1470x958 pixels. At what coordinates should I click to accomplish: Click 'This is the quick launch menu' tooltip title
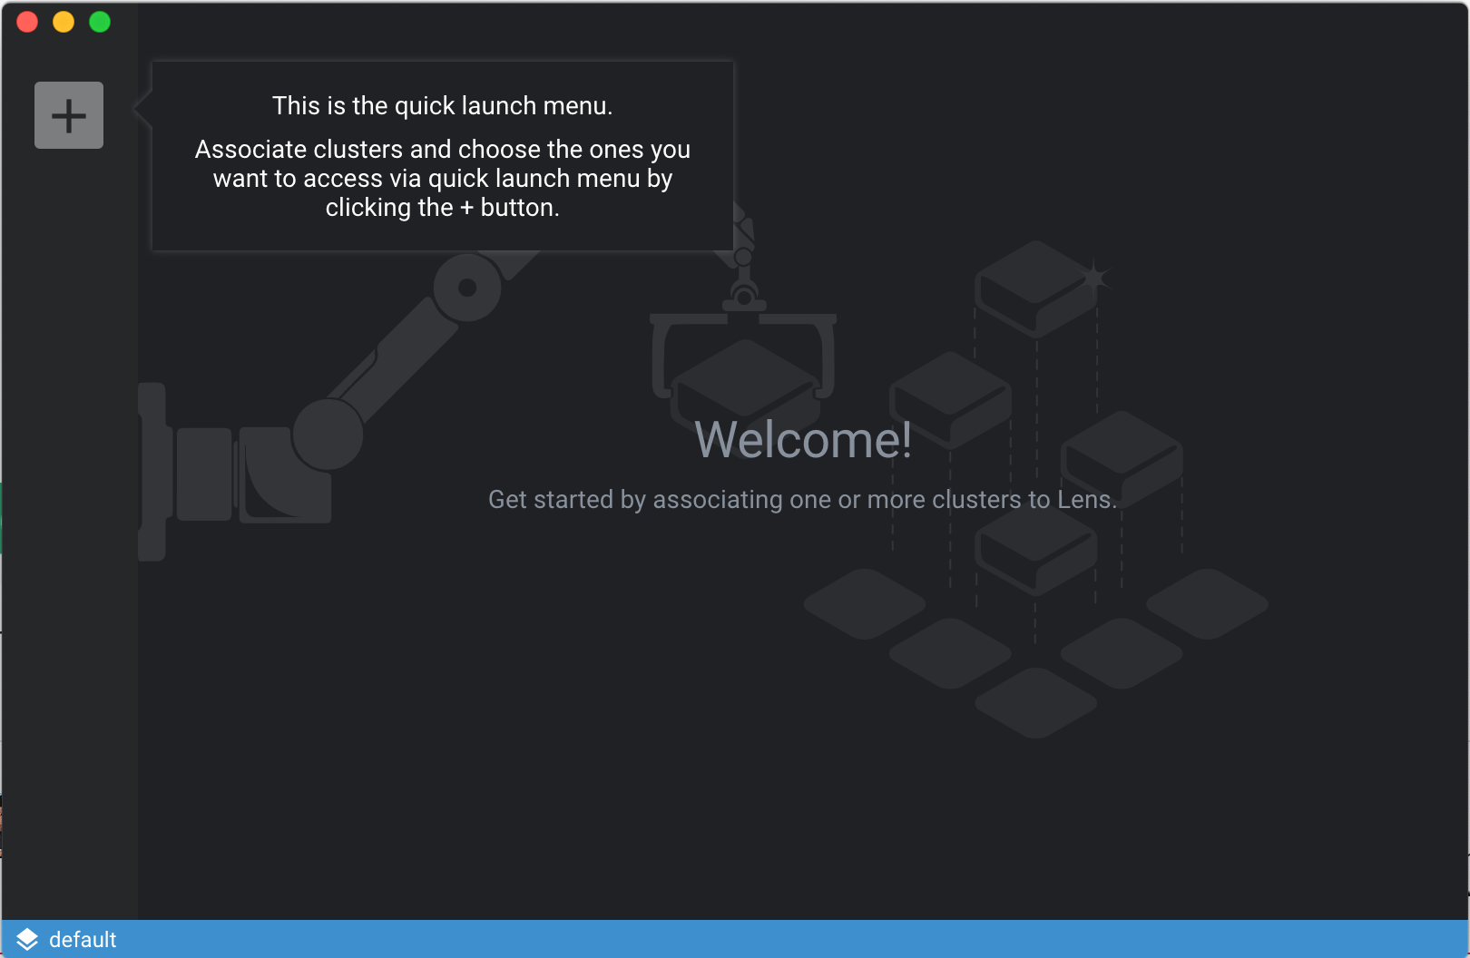coord(442,106)
